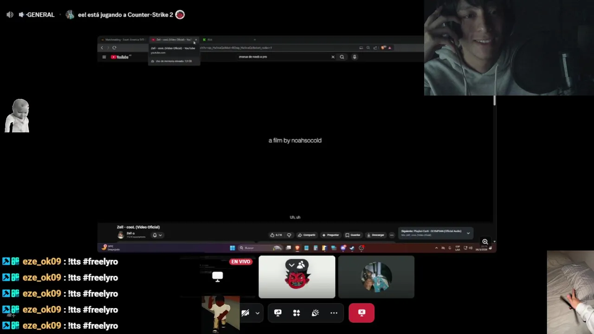Select the third participant tile with photo avatar
The height and width of the screenshot is (334, 594).
[x=376, y=277]
